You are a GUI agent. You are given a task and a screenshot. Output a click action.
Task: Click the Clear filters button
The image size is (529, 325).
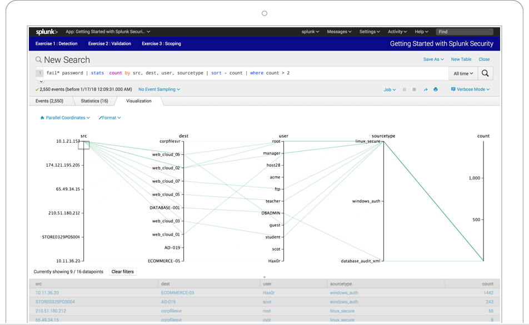coord(122,272)
